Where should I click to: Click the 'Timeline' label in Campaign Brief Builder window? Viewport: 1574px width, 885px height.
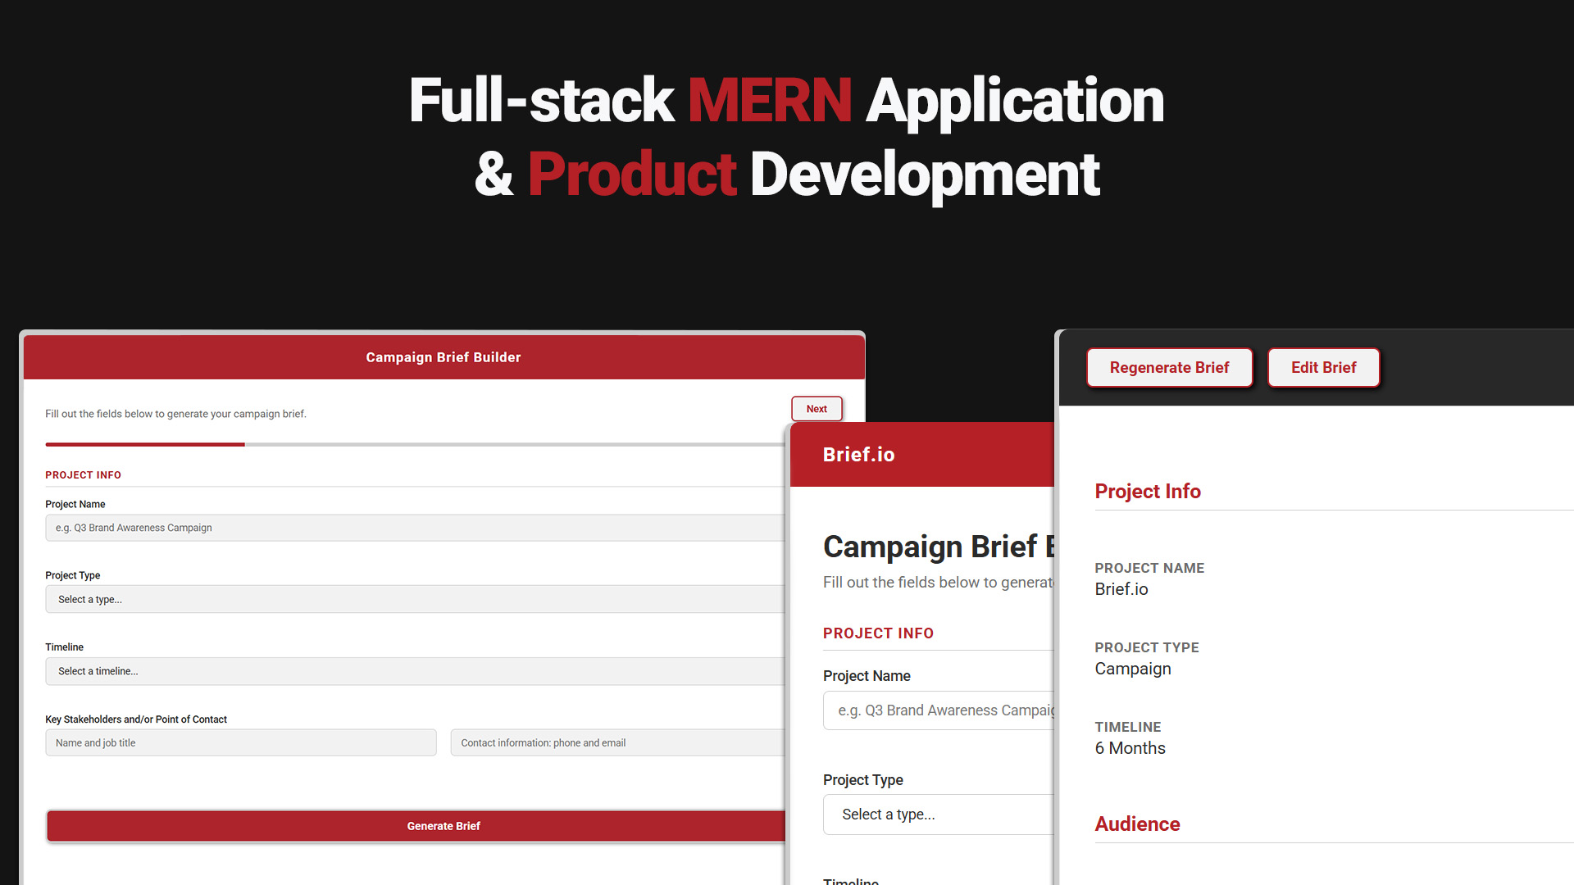pyautogui.click(x=64, y=647)
